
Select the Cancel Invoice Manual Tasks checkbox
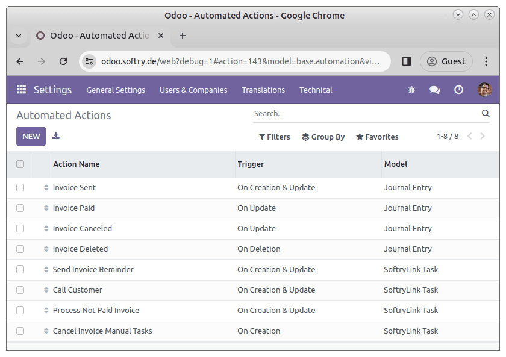coord(20,331)
